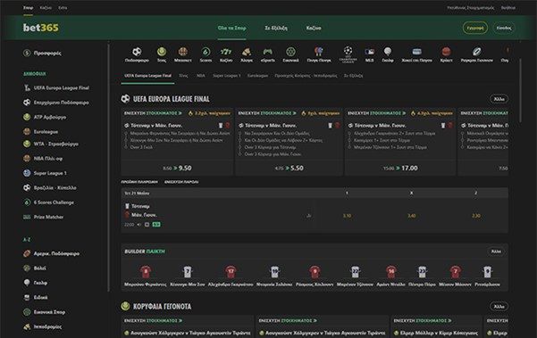
Task: Select the tennis ball sport icon
Action: tap(162, 52)
